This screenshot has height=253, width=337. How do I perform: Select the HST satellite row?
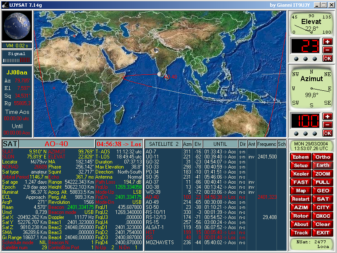click(x=216, y=232)
